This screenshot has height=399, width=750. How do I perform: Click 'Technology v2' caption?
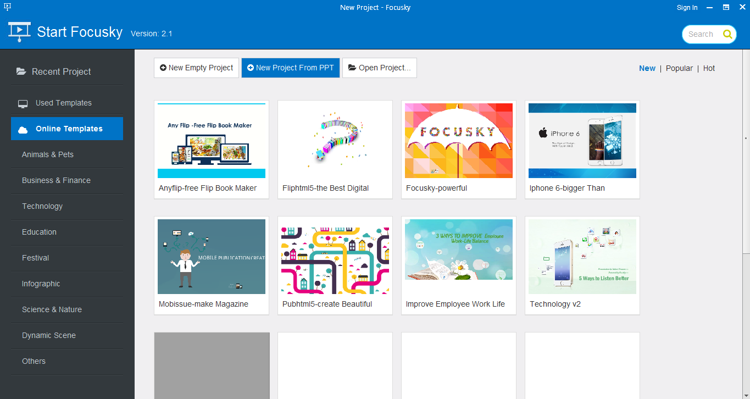pos(555,304)
